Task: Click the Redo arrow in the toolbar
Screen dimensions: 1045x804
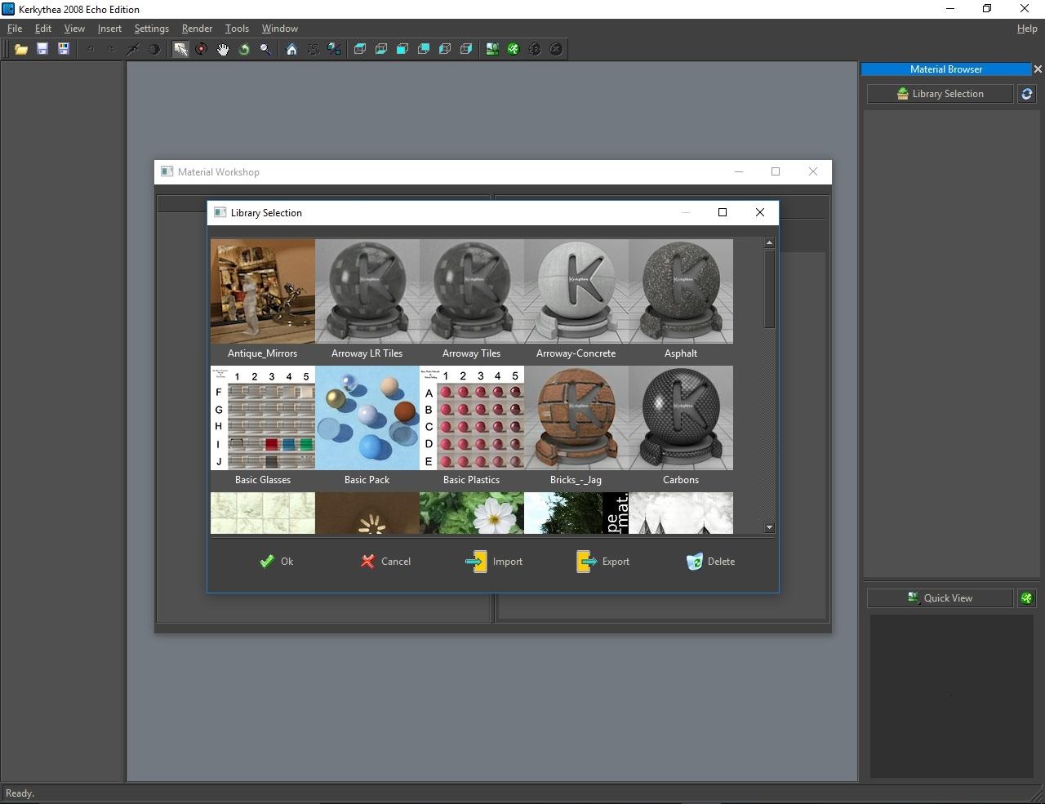Action: 112,49
